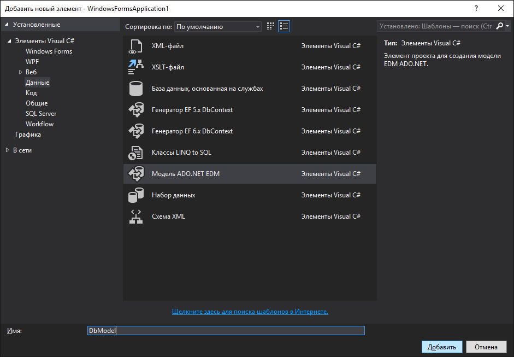514x357 pixels.
Task: Open the help question mark button
Action: click(476, 9)
